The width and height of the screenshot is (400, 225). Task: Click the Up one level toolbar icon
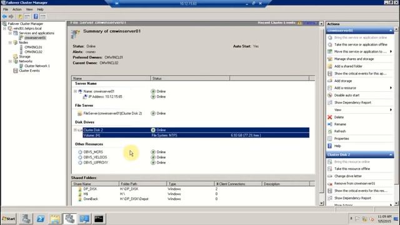(20, 17)
